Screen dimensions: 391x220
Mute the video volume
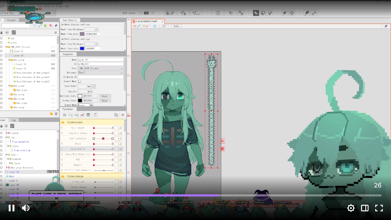pyautogui.click(x=26, y=208)
